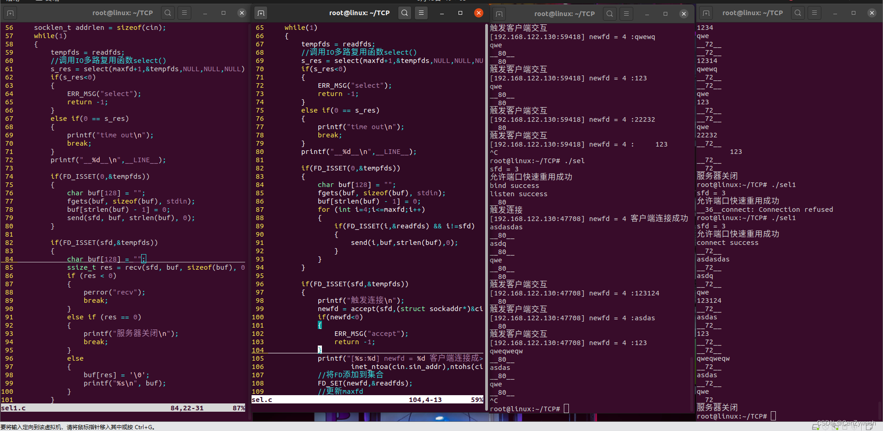
Task: Click the sel.c filename in vim status line
Action: [262, 399]
